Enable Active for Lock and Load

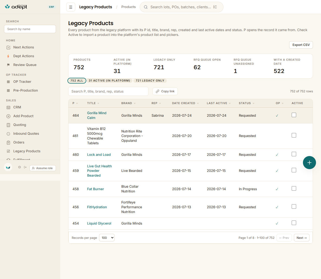[x=294, y=154]
